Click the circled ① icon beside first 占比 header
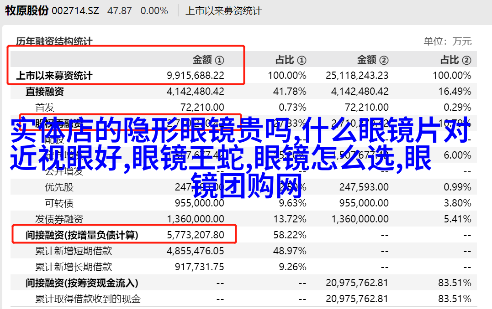This screenshot has width=492, height=309. (x=302, y=60)
